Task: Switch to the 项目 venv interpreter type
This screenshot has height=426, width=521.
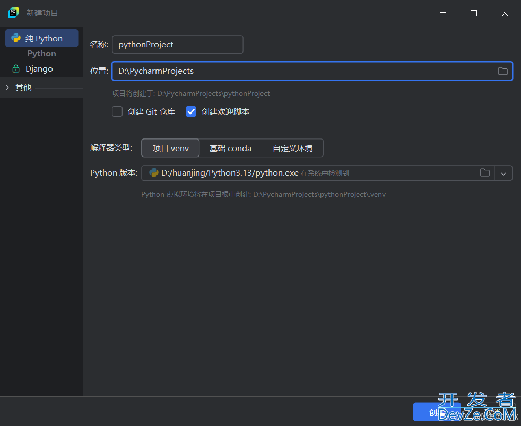Action: pos(170,148)
